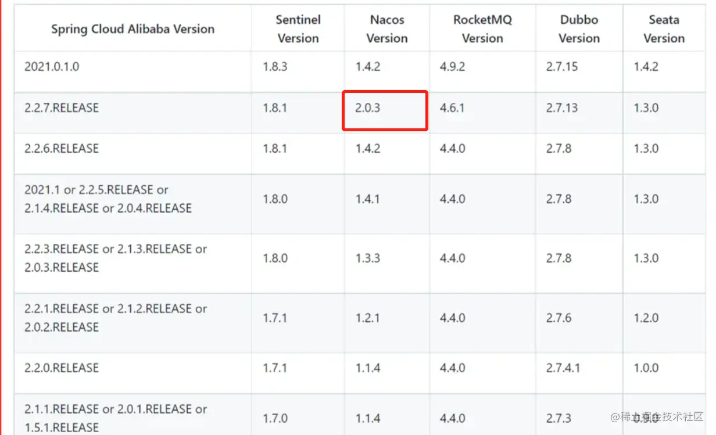Select Seata 1.3.0 in the 2.2.3.RELEASE row
This screenshot has width=716, height=435.
pyautogui.click(x=664, y=264)
